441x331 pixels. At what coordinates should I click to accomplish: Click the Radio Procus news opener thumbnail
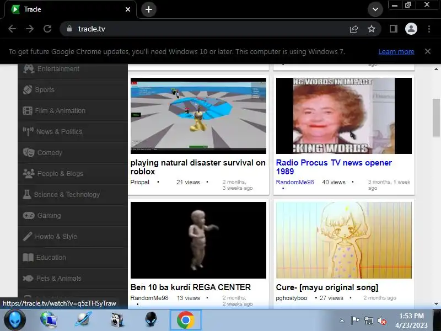(x=343, y=116)
